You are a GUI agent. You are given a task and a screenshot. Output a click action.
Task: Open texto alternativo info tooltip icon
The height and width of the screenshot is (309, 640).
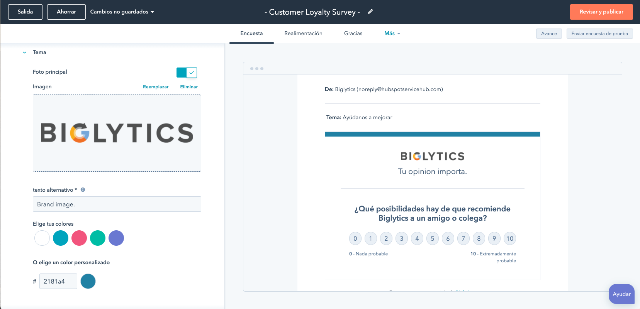click(83, 190)
